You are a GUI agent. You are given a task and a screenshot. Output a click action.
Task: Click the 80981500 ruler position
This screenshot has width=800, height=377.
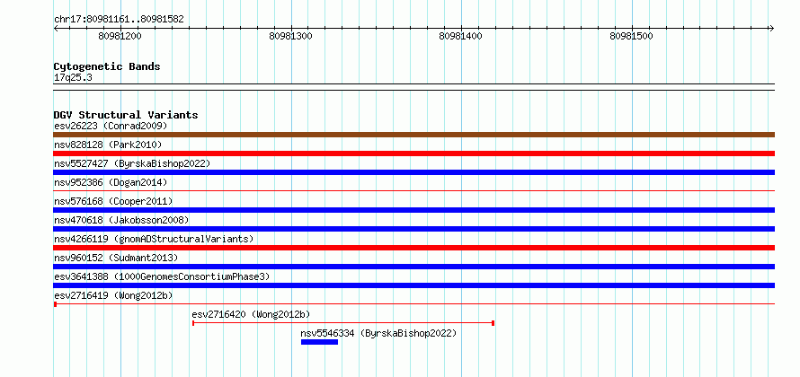click(631, 36)
